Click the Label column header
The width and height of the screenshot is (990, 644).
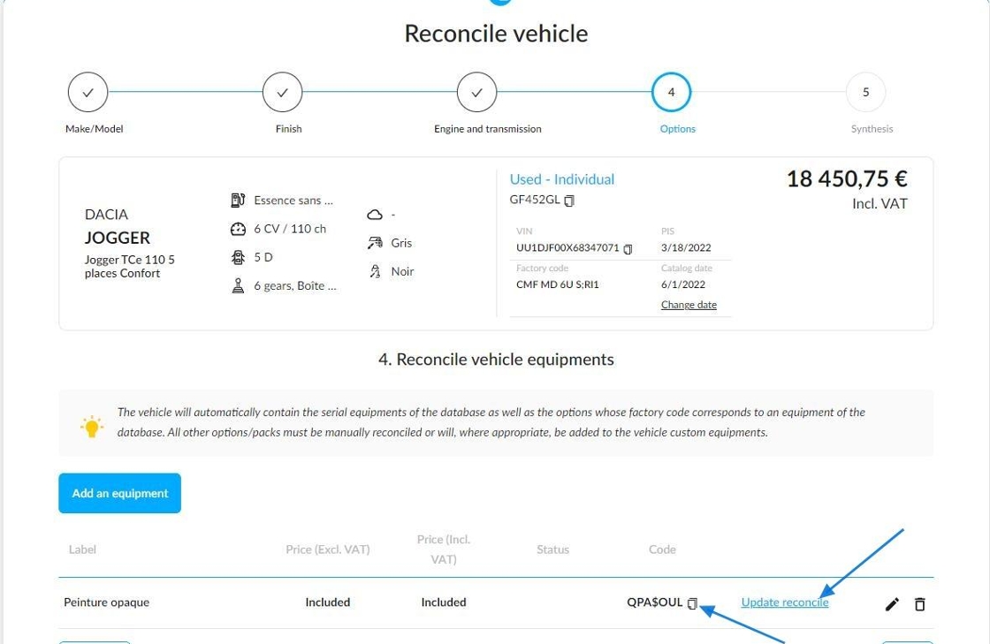[83, 549]
